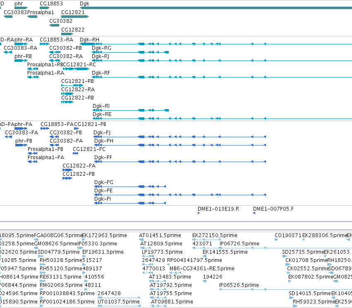Select the Dgk-RF transcript
The height and width of the screenshot is (308, 352).
click(x=222, y=77)
